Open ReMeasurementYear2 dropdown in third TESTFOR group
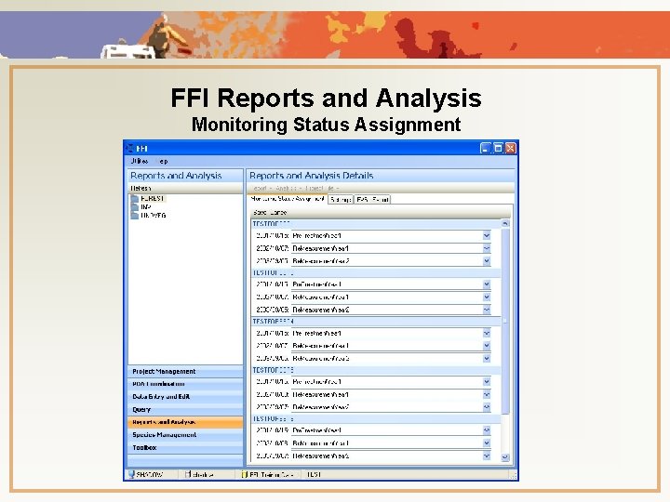Viewport: 670px width, 502px height. click(x=487, y=359)
